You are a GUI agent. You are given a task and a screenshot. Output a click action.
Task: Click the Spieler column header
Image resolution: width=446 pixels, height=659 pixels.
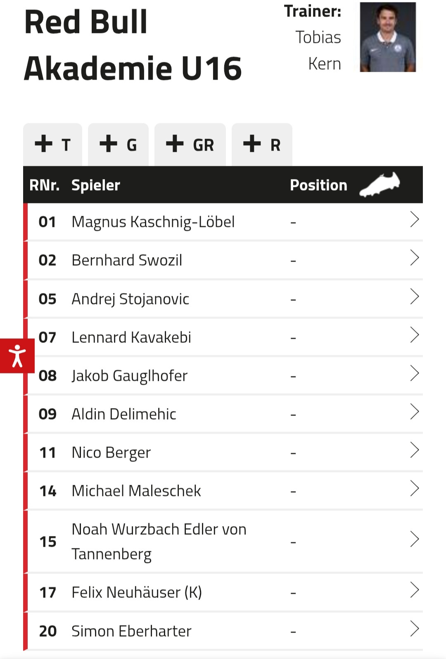pos(95,185)
